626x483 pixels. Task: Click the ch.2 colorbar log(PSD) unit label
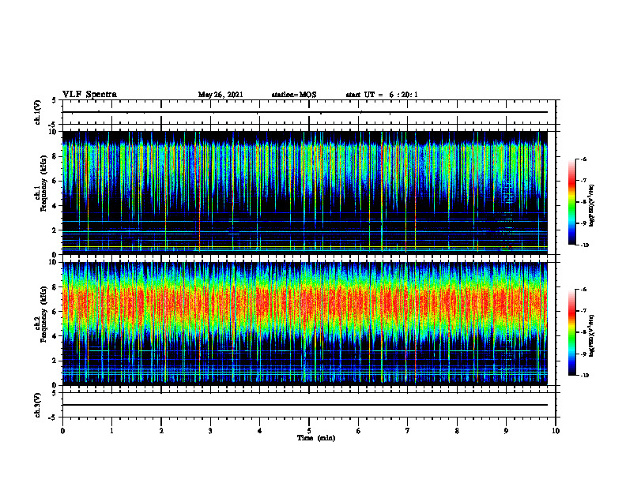pyautogui.click(x=592, y=336)
